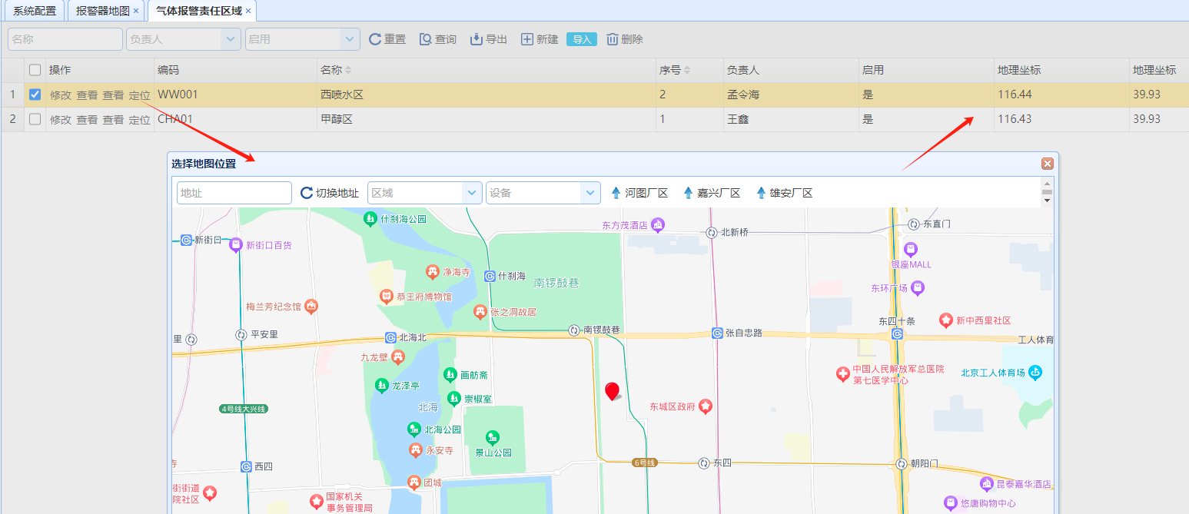1189x514 pixels.
Task: Jump to 河图厂区 using arrow icon
Action: click(616, 193)
